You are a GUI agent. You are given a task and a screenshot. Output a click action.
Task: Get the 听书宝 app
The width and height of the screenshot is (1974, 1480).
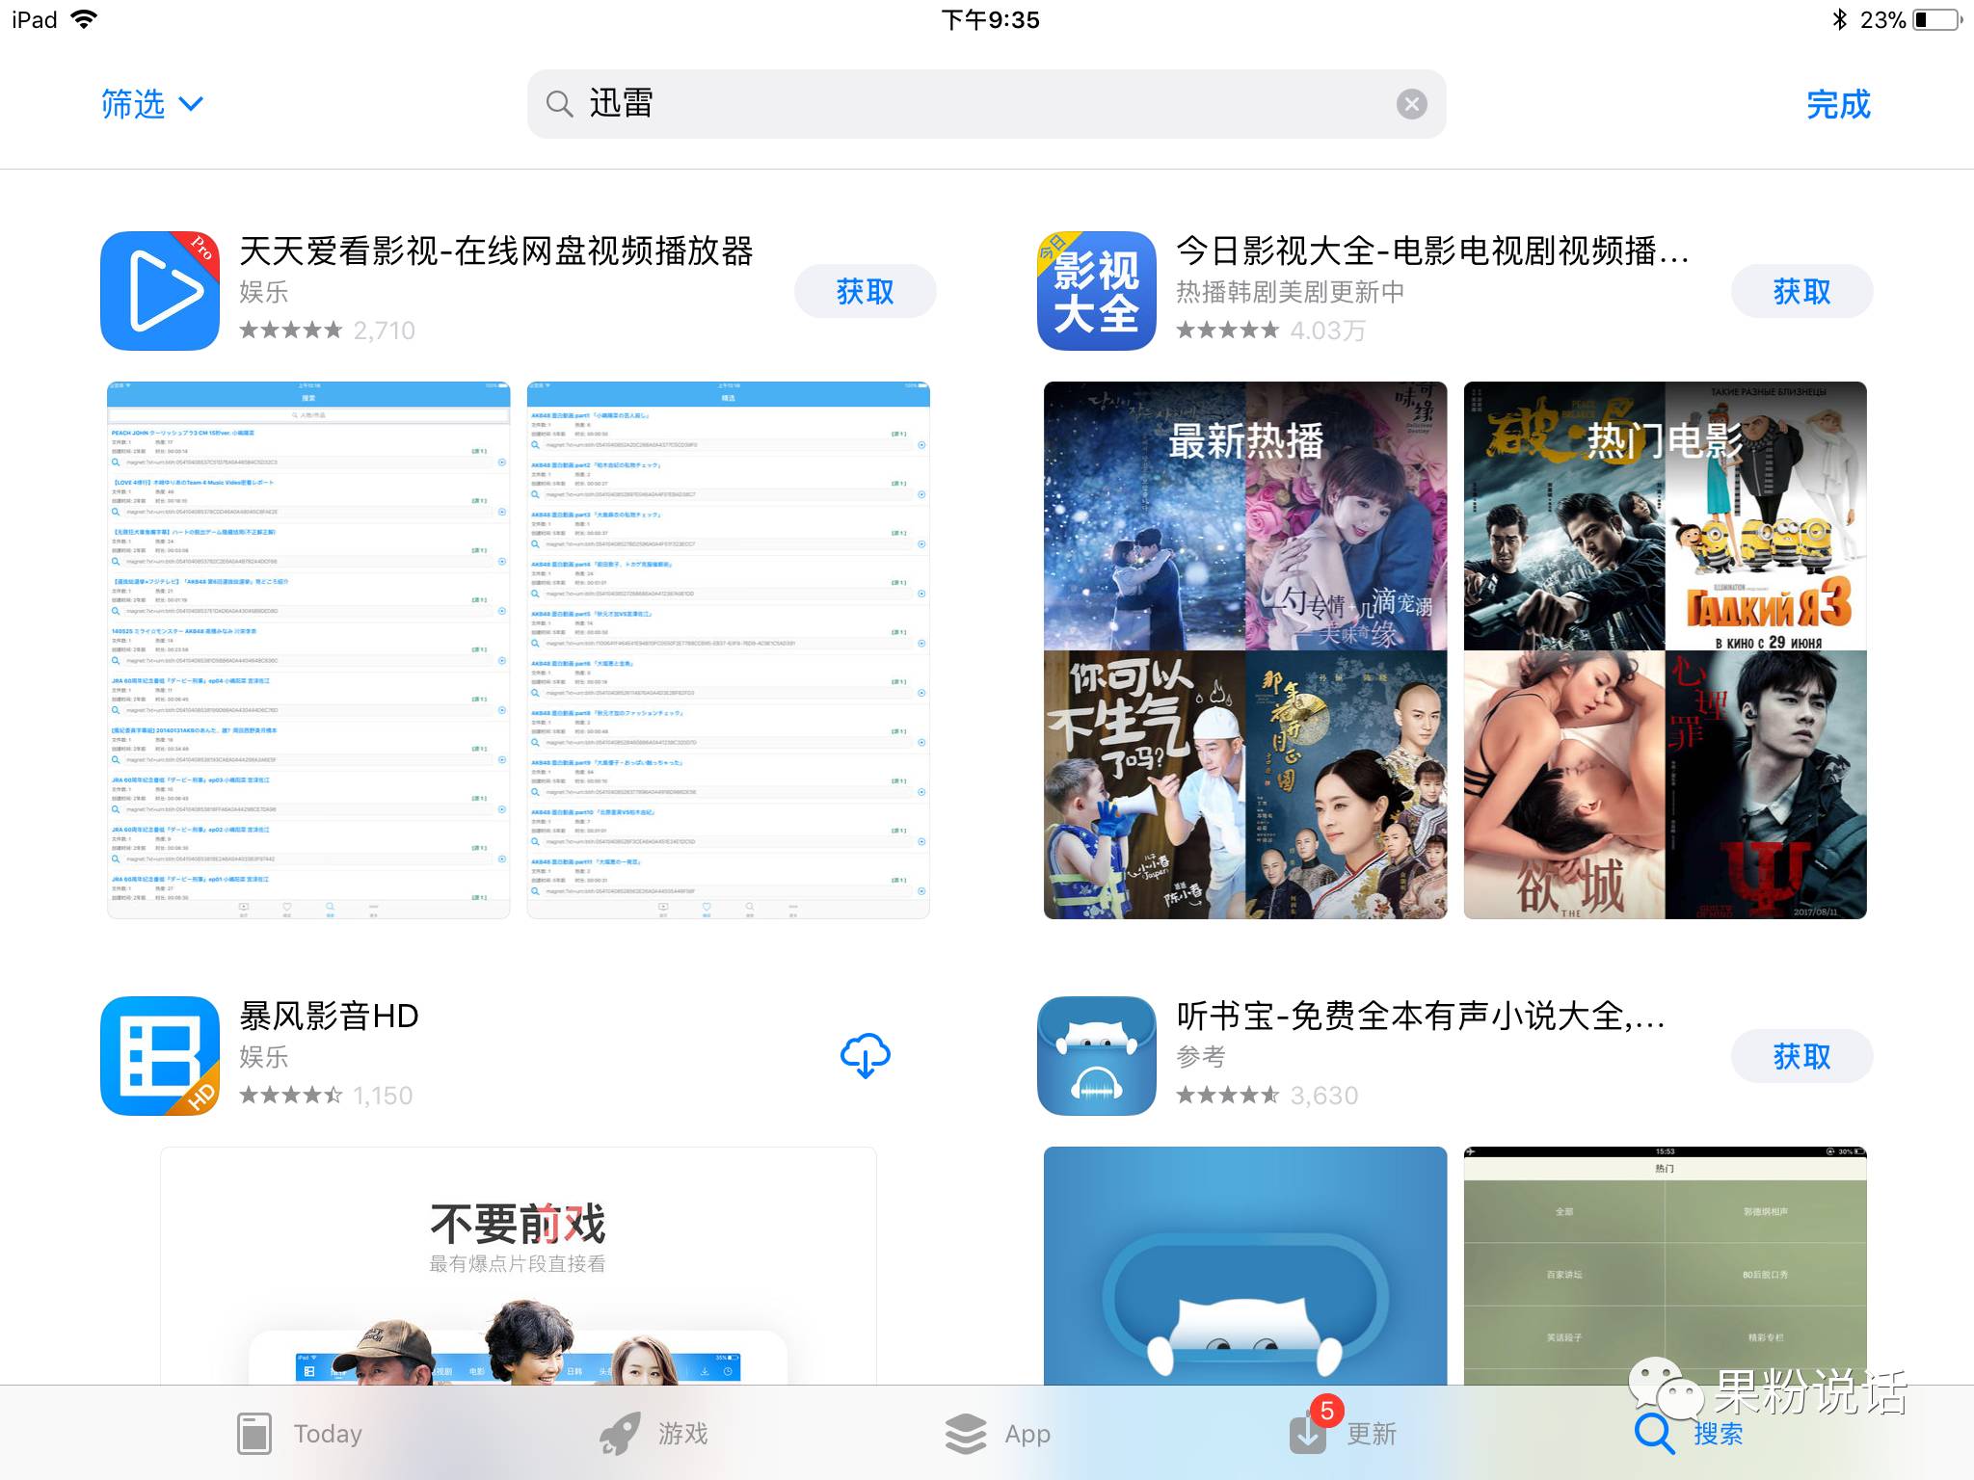1801,1056
